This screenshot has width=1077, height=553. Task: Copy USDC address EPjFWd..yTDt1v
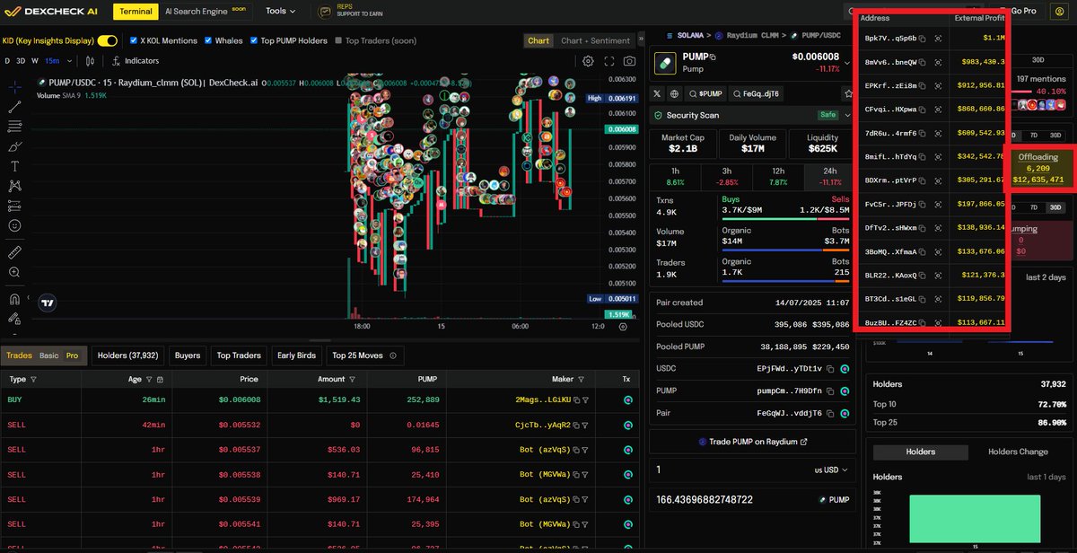831,368
